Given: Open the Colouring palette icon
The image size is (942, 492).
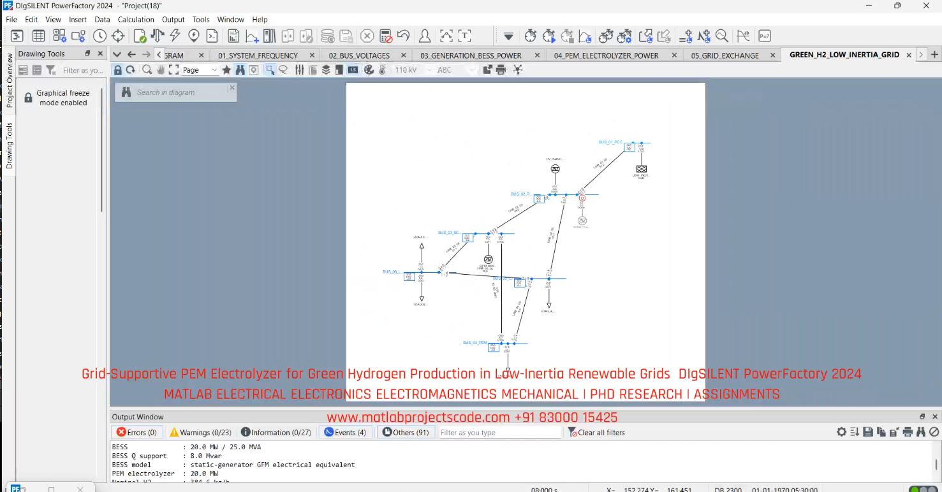Looking at the screenshot, I should [x=369, y=70].
